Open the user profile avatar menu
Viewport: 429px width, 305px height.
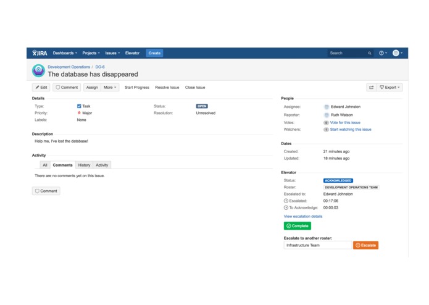coord(398,53)
